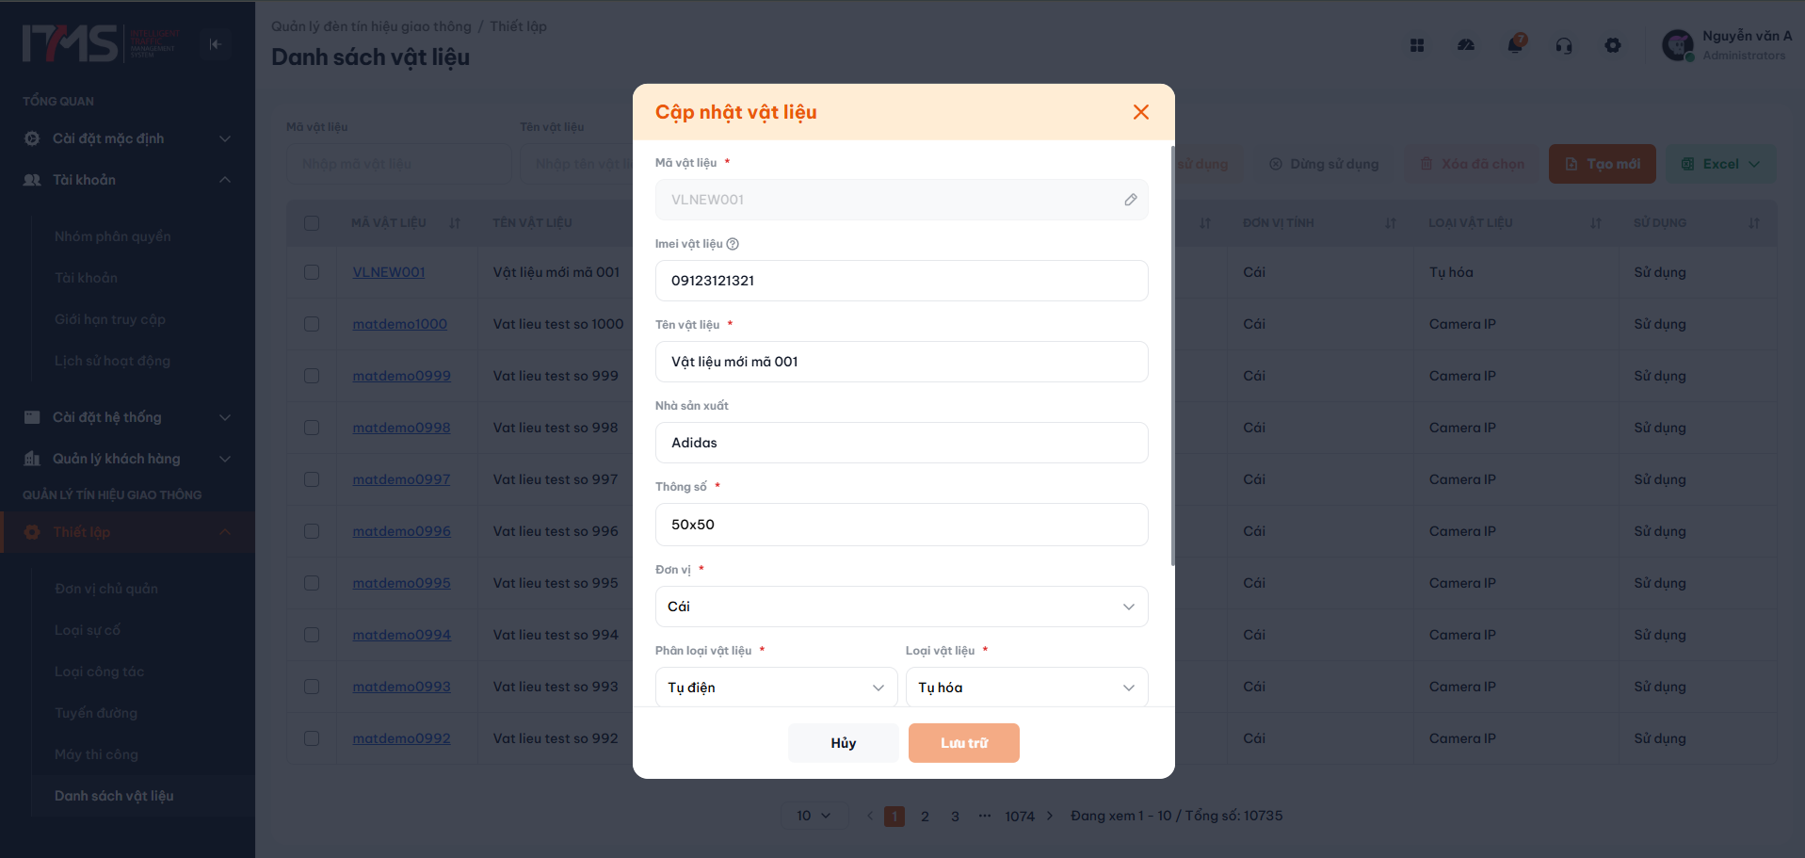Check the box for matdemo0999 row

[x=312, y=376]
